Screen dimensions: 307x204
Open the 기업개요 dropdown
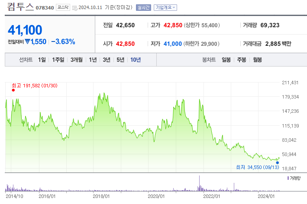165,7
